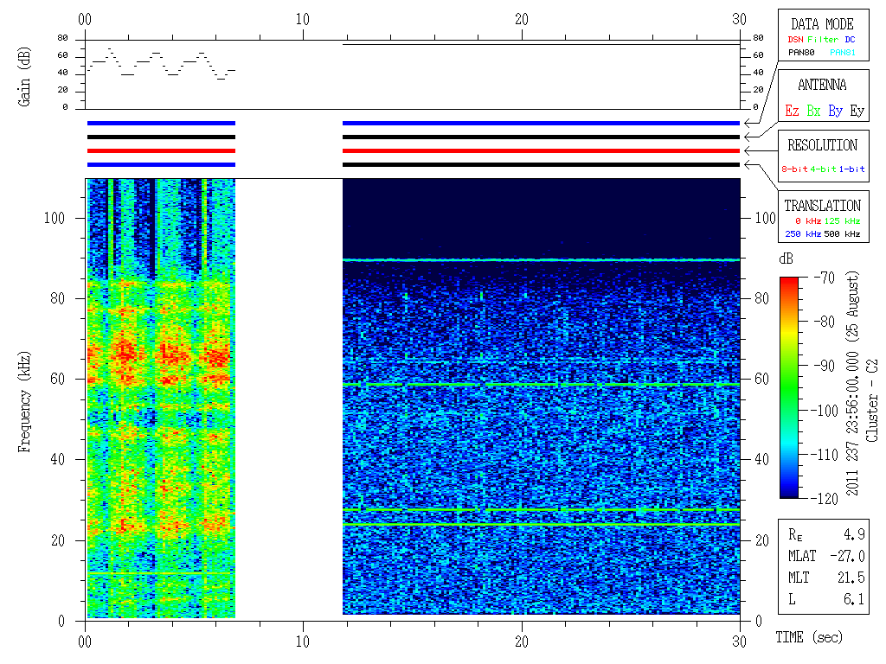886x664 pixels.
Task: Click the stepped gain trace in the gain panel
Action: pos(162,64)
